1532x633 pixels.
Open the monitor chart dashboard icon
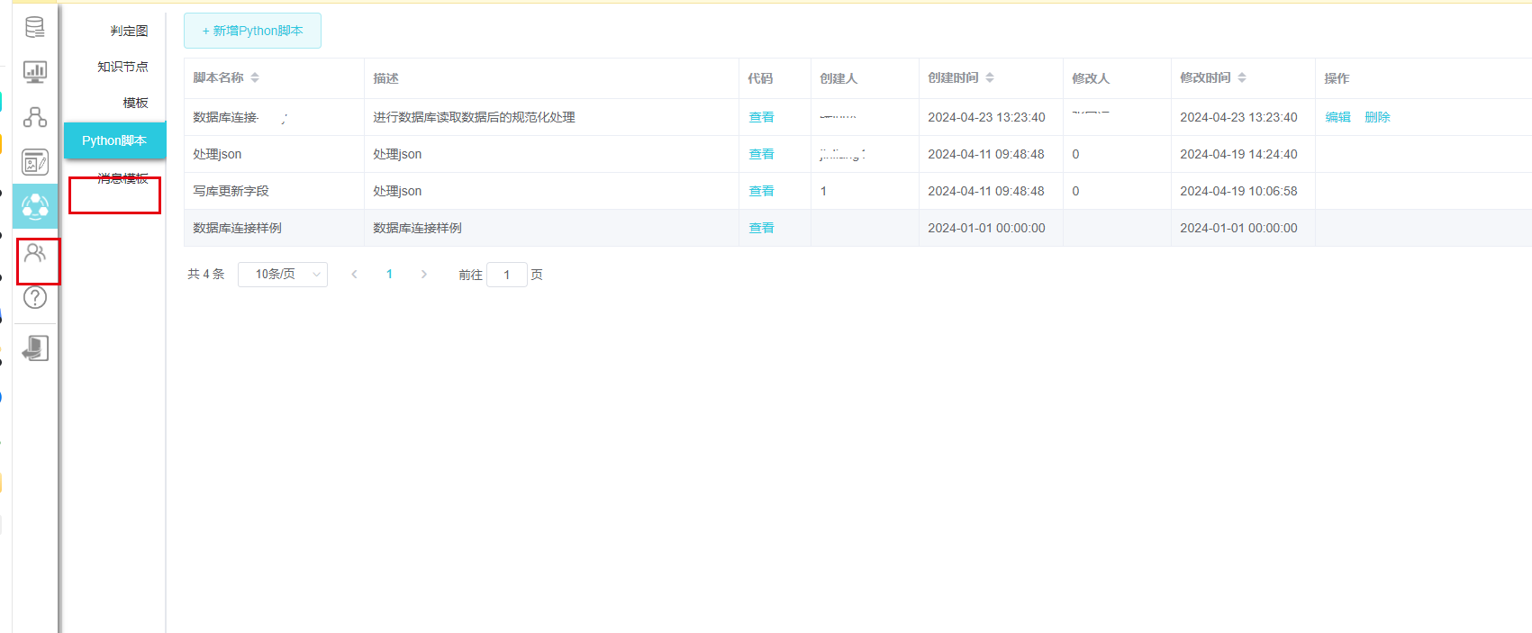[35, 72]
